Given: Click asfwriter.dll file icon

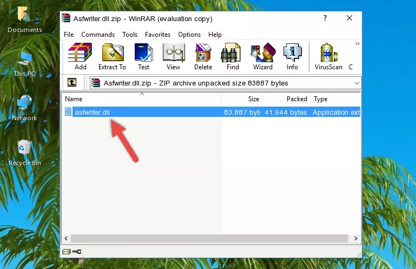Looking at the screenshot, I should (x=68, y=112).
